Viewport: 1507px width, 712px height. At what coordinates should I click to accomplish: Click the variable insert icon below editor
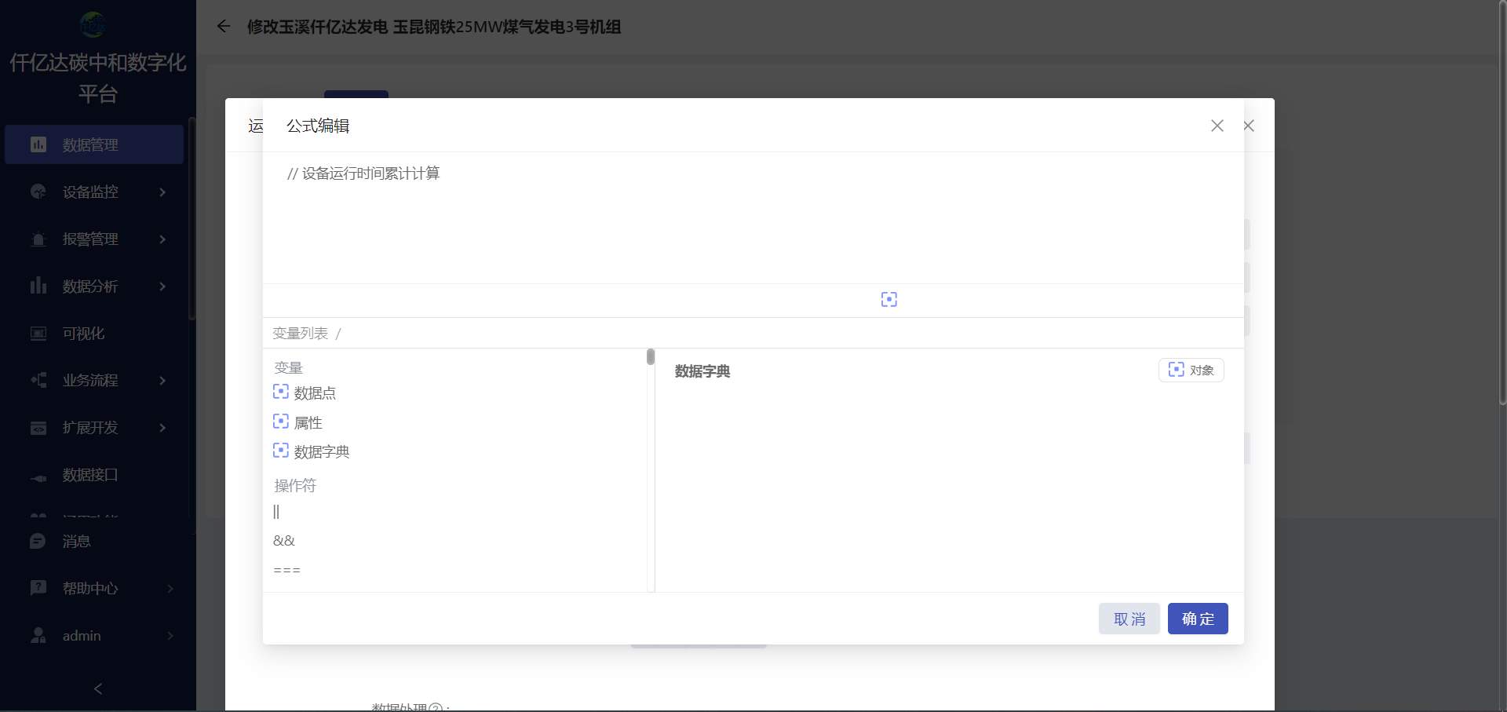tap(889, 299)
